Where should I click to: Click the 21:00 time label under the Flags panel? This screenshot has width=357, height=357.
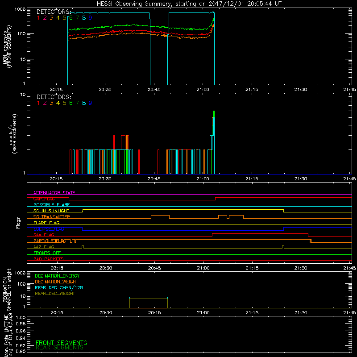203,268
